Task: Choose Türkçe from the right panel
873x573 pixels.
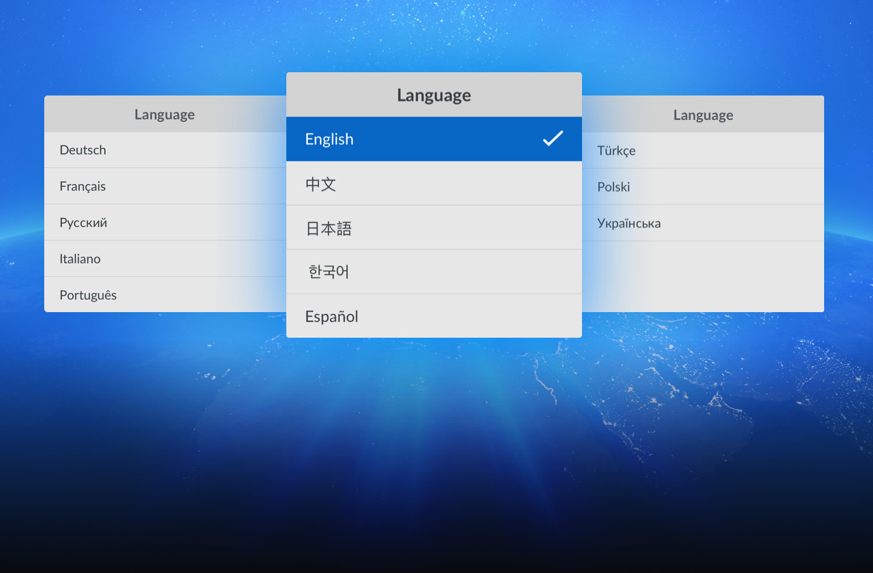Action: click(x=616, y=151)
